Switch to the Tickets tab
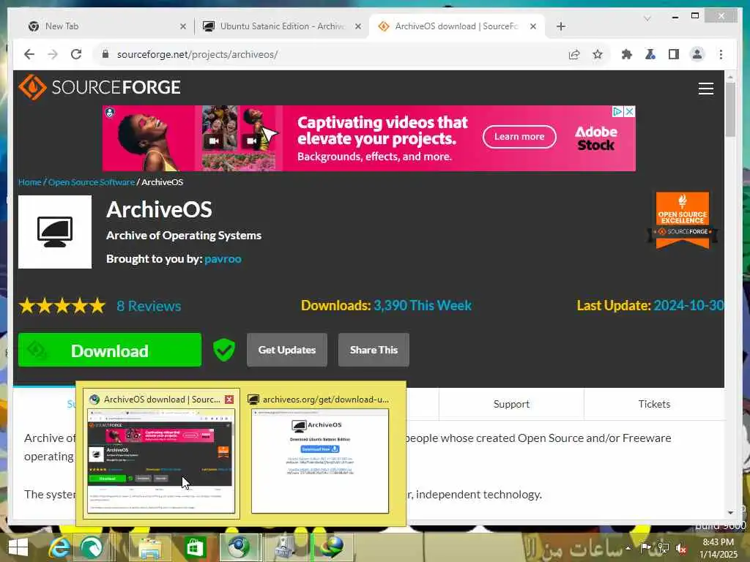 (x=654, y=404)
